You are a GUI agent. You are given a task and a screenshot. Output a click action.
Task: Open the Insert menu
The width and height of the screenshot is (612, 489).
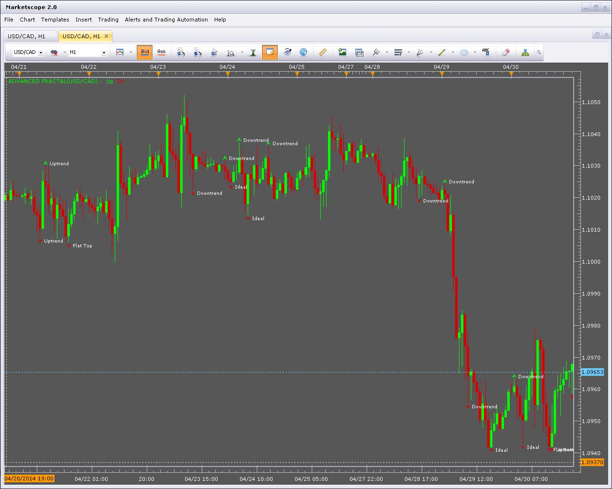pos(84,20)
